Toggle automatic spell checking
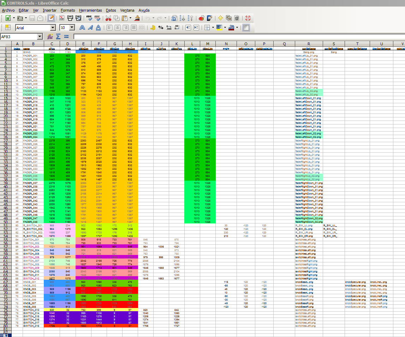 point(97,18)
